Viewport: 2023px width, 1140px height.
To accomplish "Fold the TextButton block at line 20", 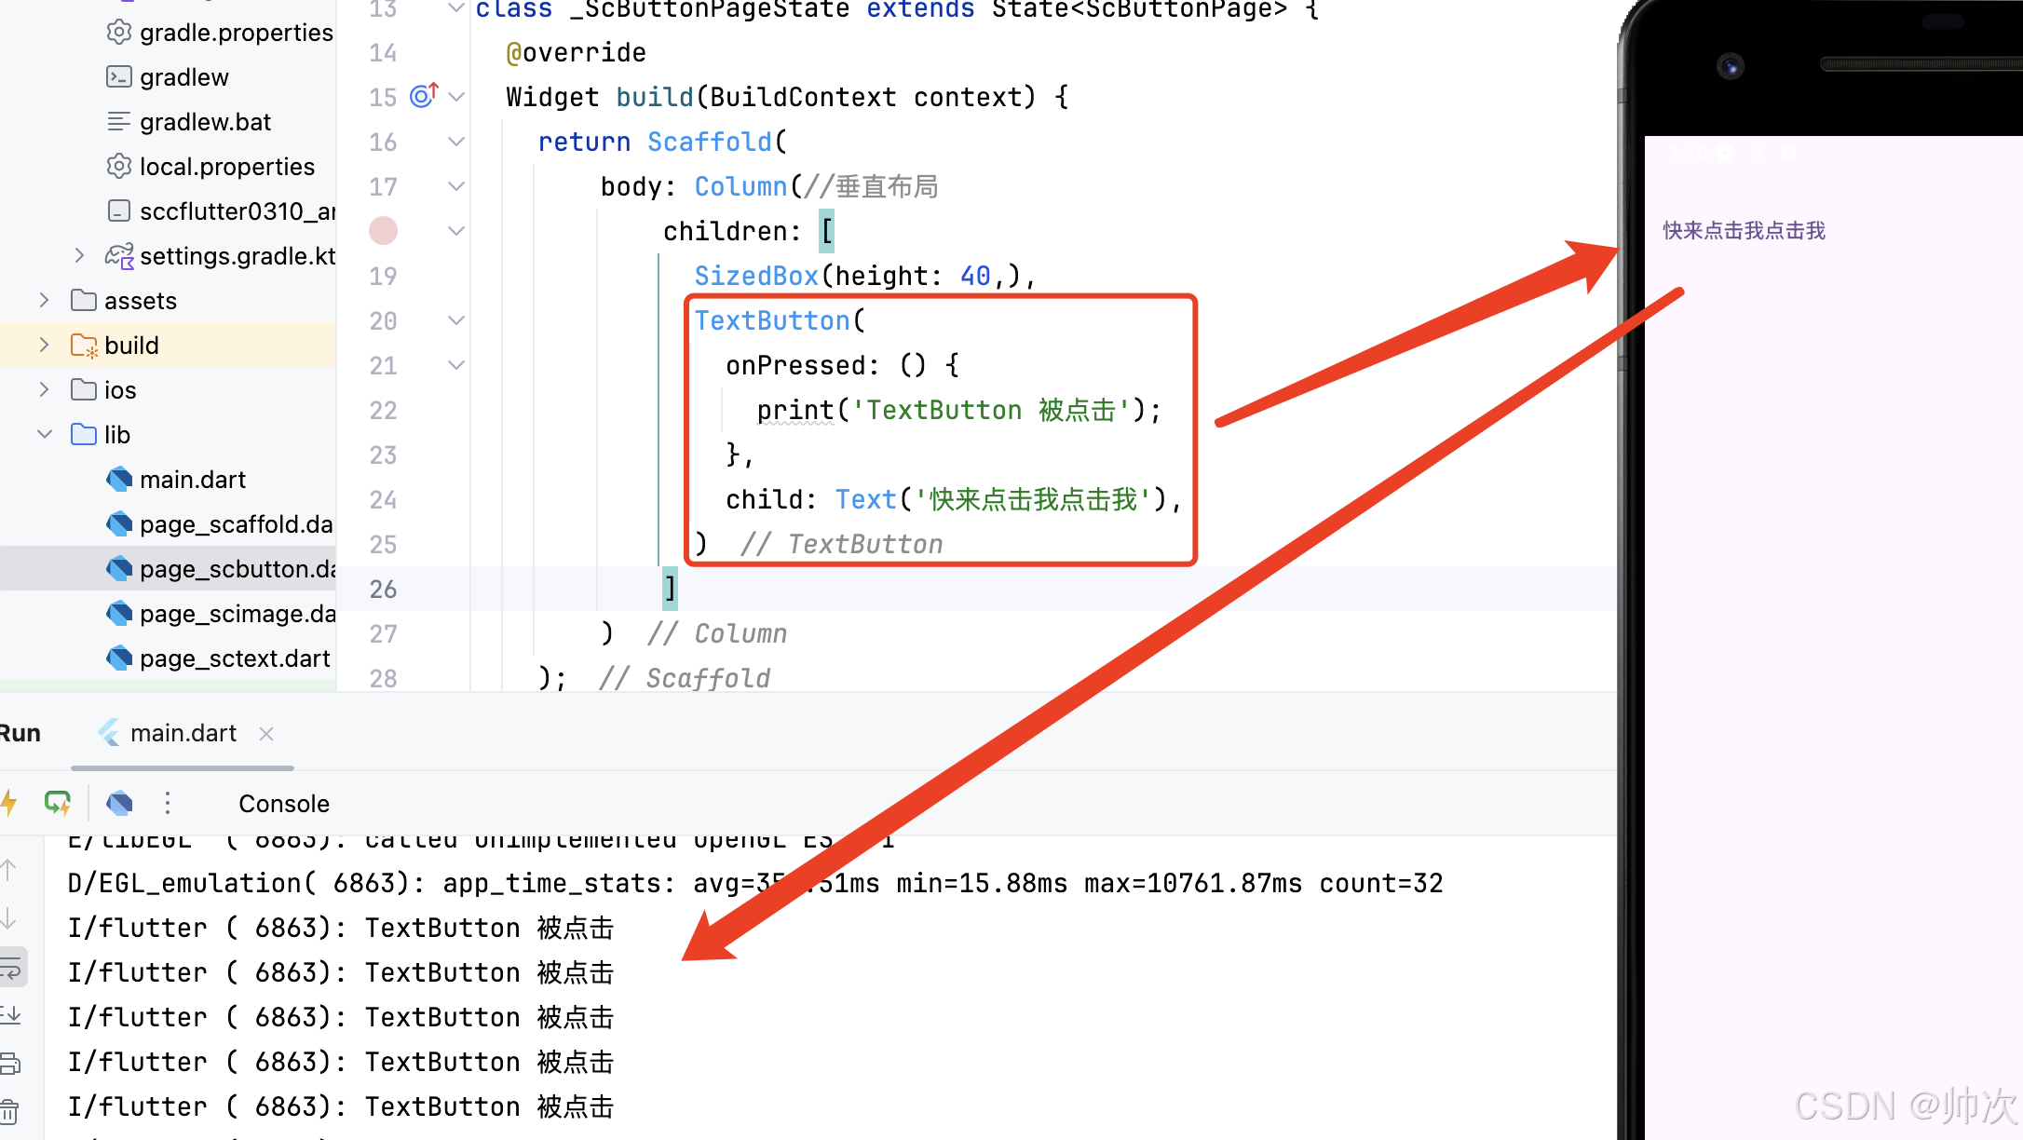I will click(456, 320).
